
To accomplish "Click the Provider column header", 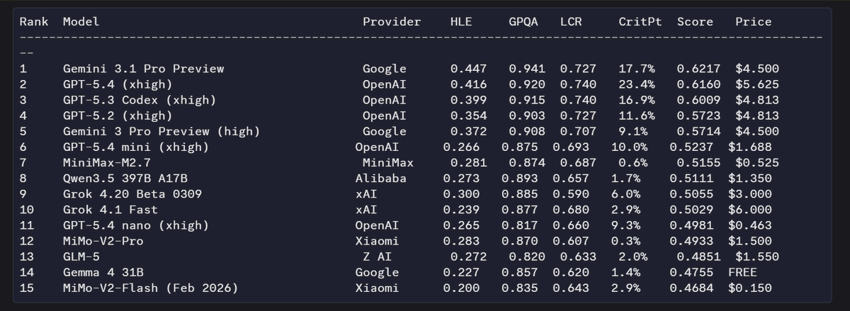I will tap(392, 22).
